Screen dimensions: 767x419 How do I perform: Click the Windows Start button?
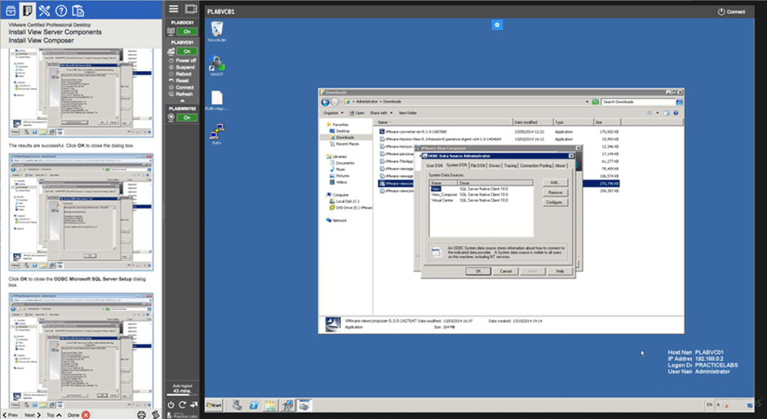point(214,405)
